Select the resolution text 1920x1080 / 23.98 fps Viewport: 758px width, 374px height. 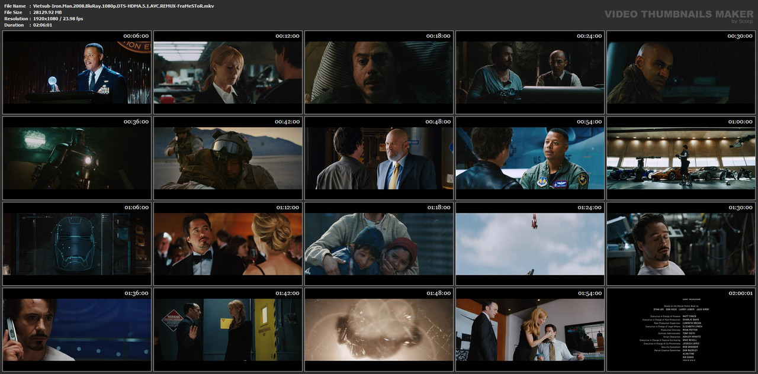[x=58, y=19]
